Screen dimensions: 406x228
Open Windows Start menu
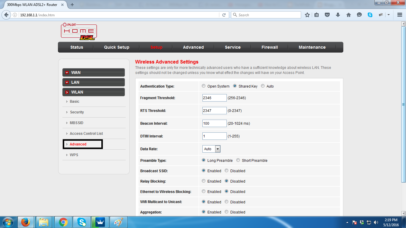pyautogui.click(x=8, y=222)
